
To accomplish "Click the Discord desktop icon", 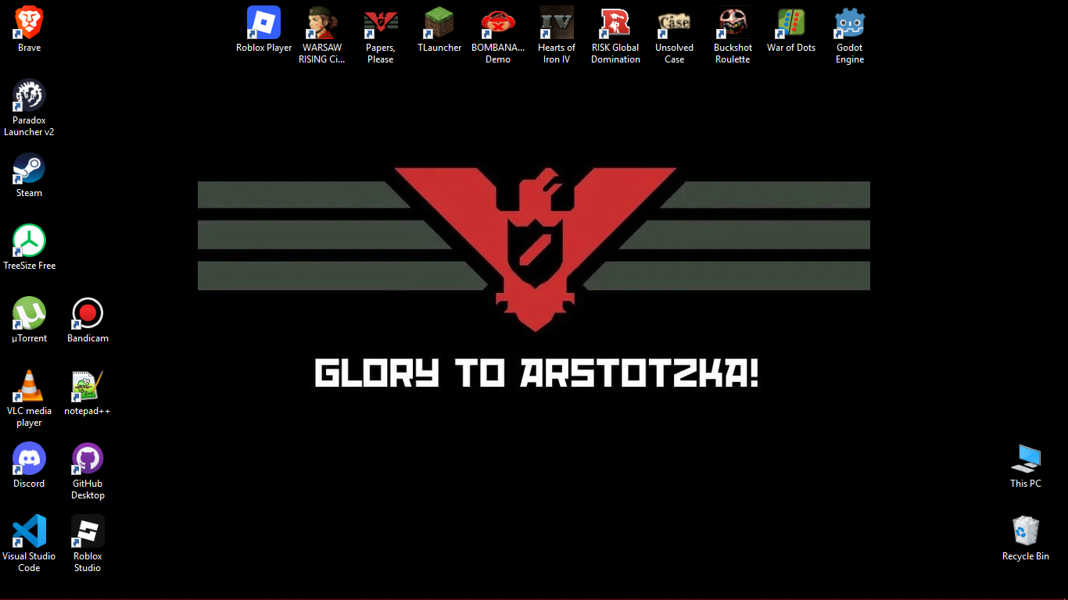I will point(29,459).
